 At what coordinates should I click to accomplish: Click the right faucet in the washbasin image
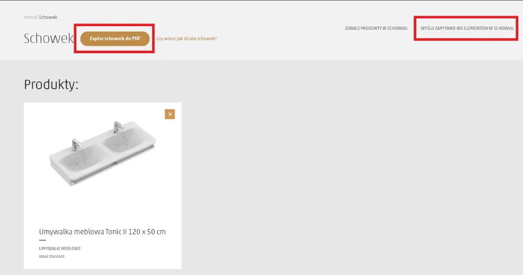[x=117, y=127]
